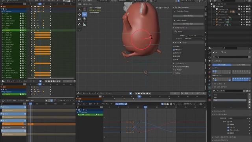Toggle auto keying in the left timeline header
The width and height of the screenshot is (252, 142).
[x=40, y=81]
